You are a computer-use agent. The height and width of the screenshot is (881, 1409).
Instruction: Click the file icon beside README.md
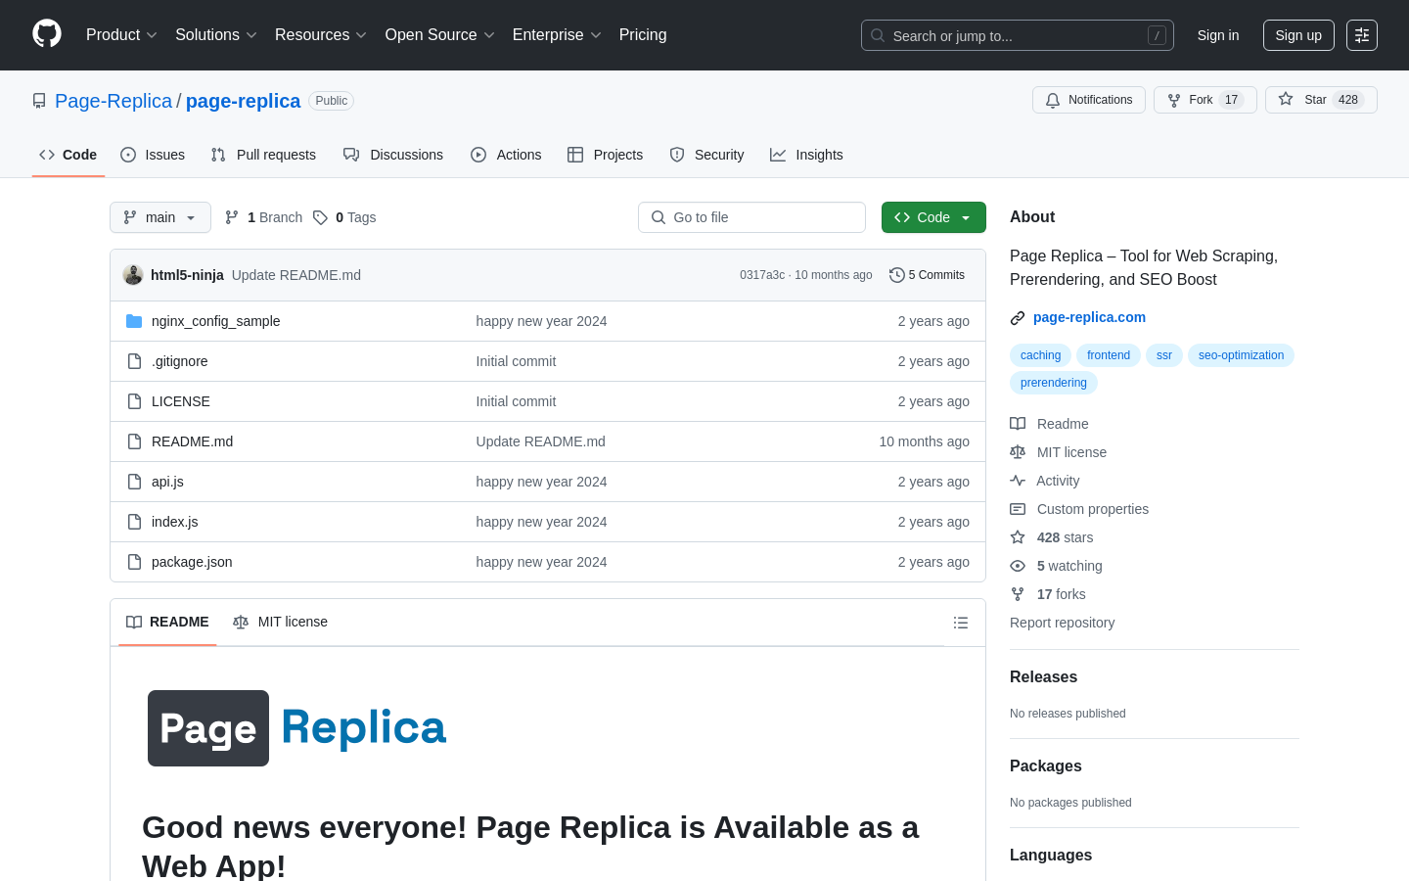click(x=134, y=441)
